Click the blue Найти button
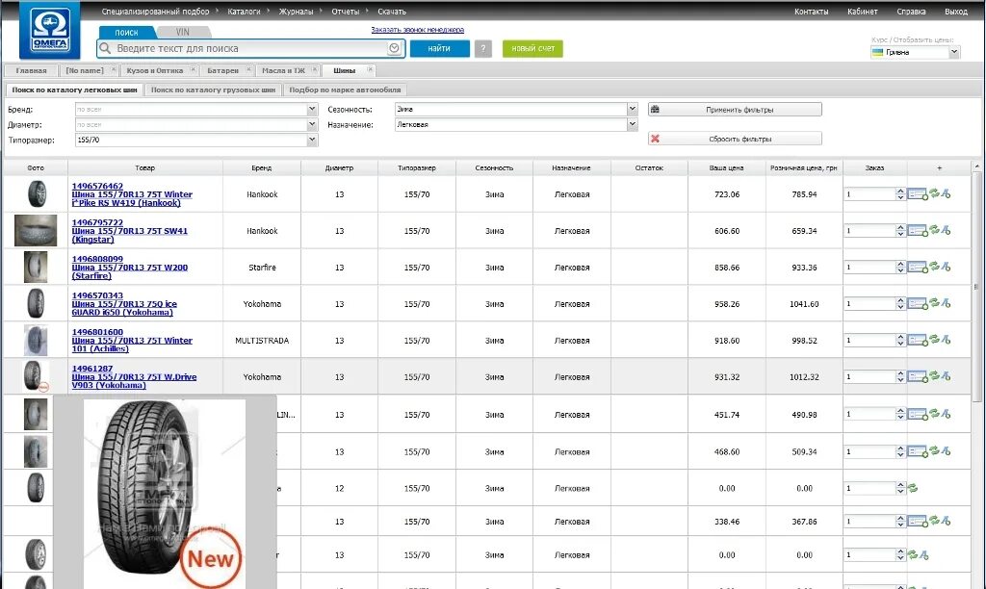 [x=439, y=48]
